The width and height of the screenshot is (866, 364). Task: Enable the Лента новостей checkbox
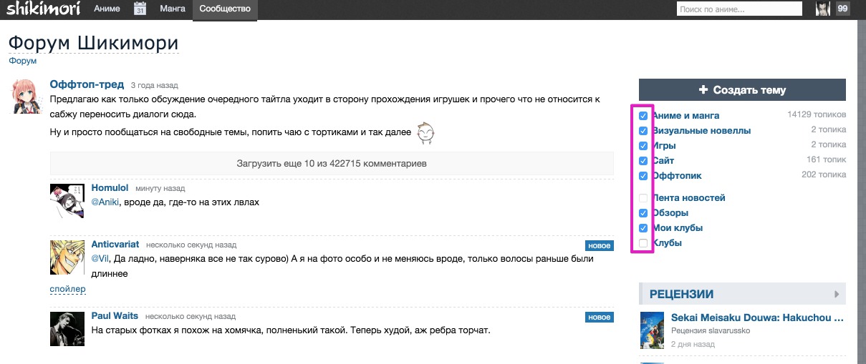(x=643, y=198)
